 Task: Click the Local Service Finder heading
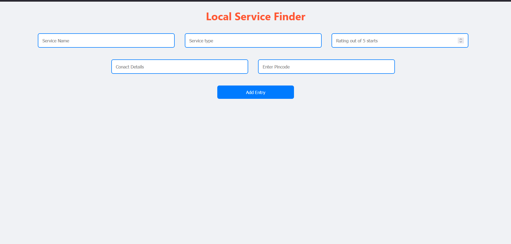click(255, 17)
